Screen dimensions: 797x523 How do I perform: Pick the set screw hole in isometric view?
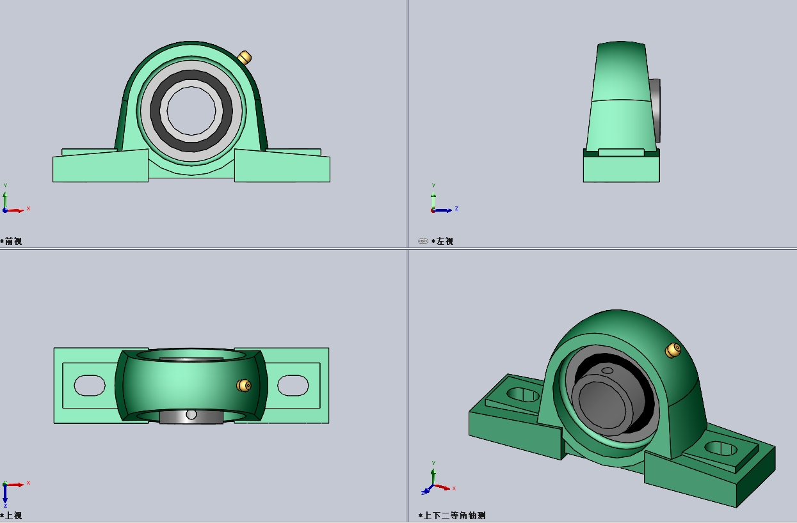coord(606,370)
